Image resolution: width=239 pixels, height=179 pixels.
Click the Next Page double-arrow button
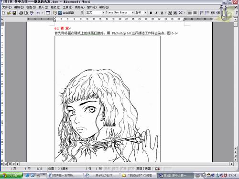click(236, 160)
